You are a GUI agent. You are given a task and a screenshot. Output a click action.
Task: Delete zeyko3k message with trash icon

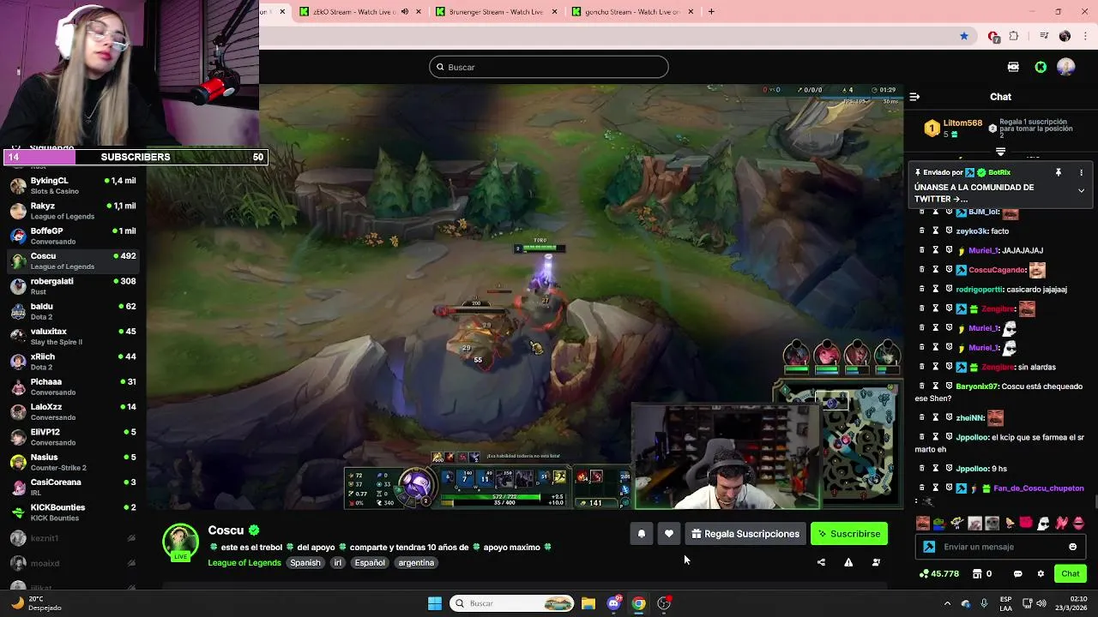[x=922, y=231]
